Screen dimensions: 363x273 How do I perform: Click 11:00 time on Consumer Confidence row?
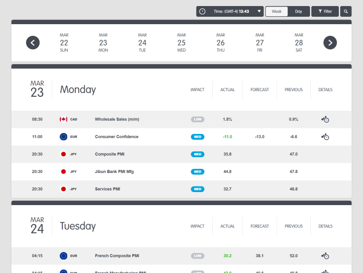(37, 137)
